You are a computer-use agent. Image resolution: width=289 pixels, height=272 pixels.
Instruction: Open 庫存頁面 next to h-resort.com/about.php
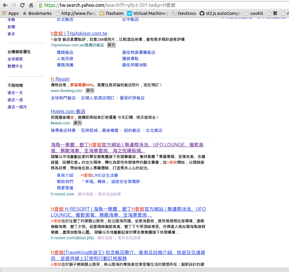click(x=105, y=238)
